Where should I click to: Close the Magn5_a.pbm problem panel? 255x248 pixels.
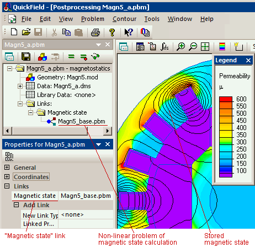point(108,45)
